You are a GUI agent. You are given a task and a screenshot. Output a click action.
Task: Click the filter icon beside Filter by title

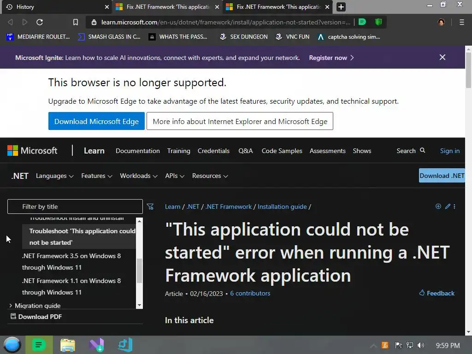150,206
